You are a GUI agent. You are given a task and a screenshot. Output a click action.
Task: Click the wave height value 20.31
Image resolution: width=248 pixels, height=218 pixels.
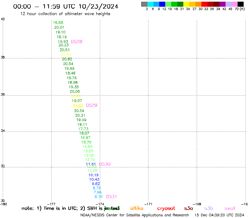click(x=80, y=115)
